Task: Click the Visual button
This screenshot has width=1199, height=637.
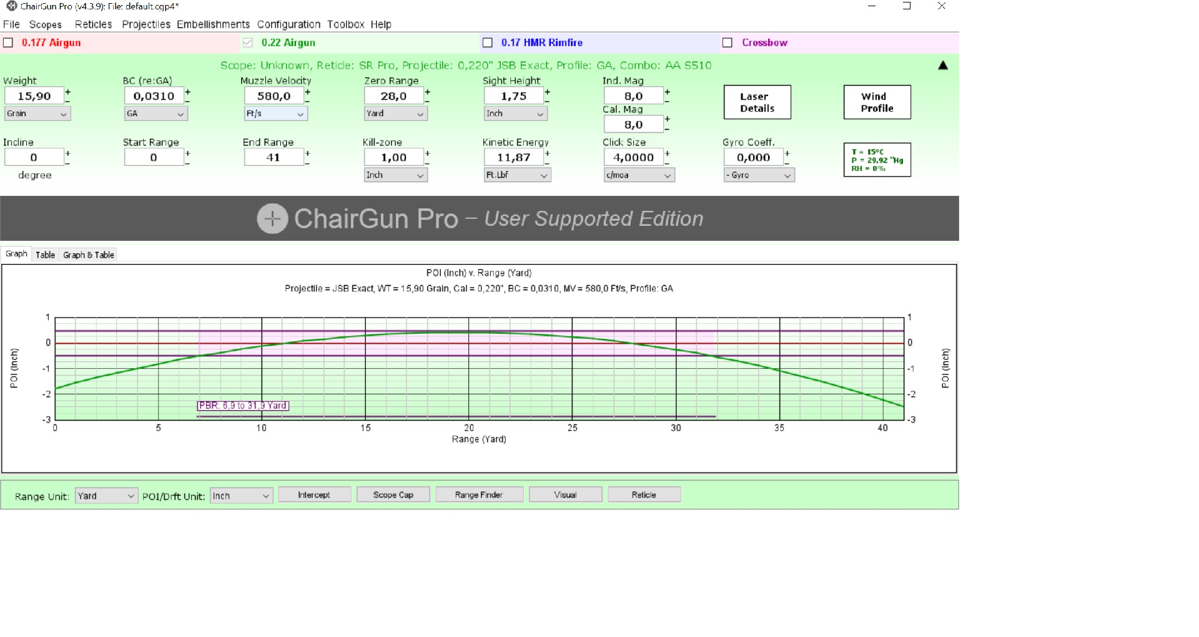Action: (566, 495)
